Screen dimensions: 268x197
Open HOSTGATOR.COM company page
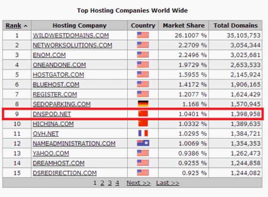(58, 75)
